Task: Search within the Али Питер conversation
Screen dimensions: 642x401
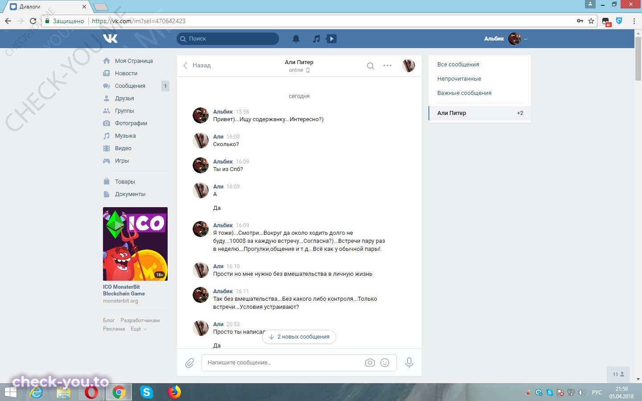Action: click(370, 66)
